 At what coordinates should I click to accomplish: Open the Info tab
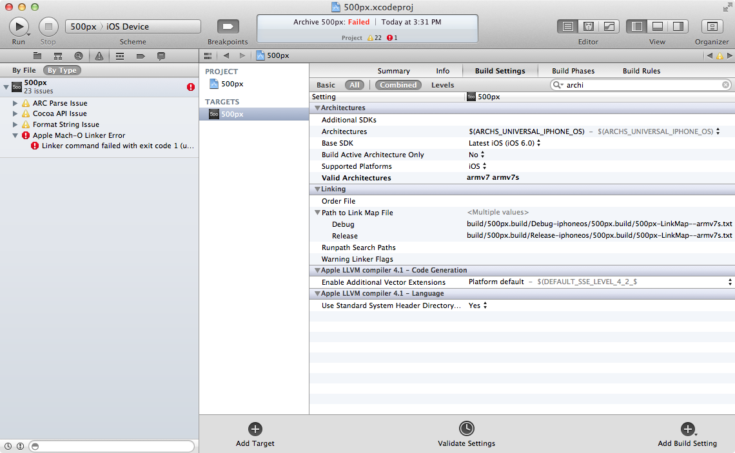tap(442, 71)
